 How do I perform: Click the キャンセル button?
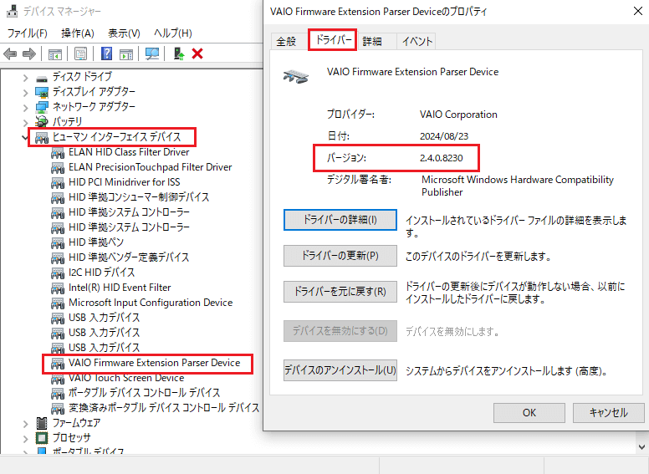[609, 413]
